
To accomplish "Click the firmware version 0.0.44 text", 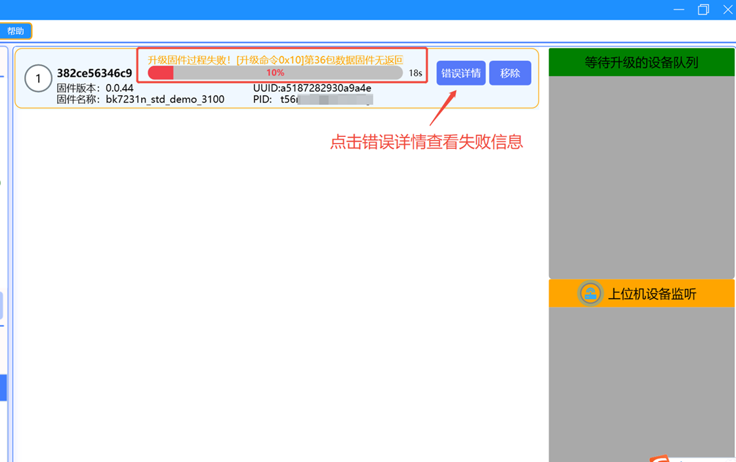I will coord(119,88).
